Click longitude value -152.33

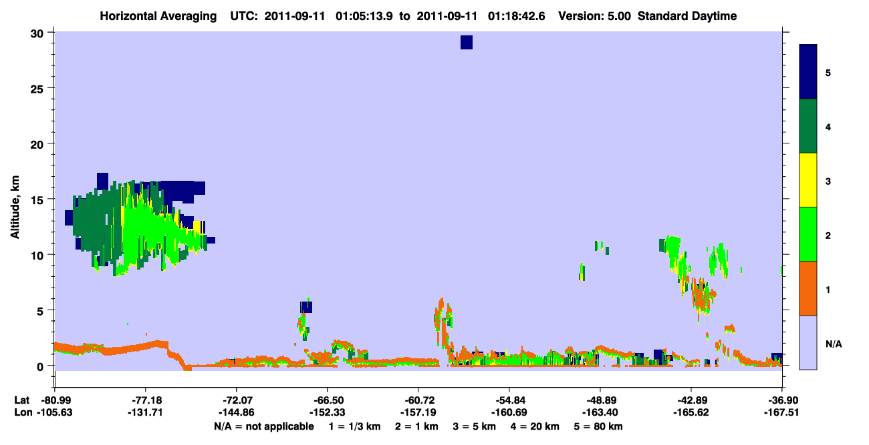[327, 412]
